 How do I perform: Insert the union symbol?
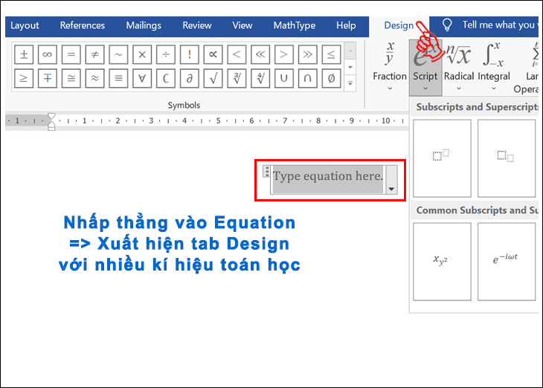point(284,78)
